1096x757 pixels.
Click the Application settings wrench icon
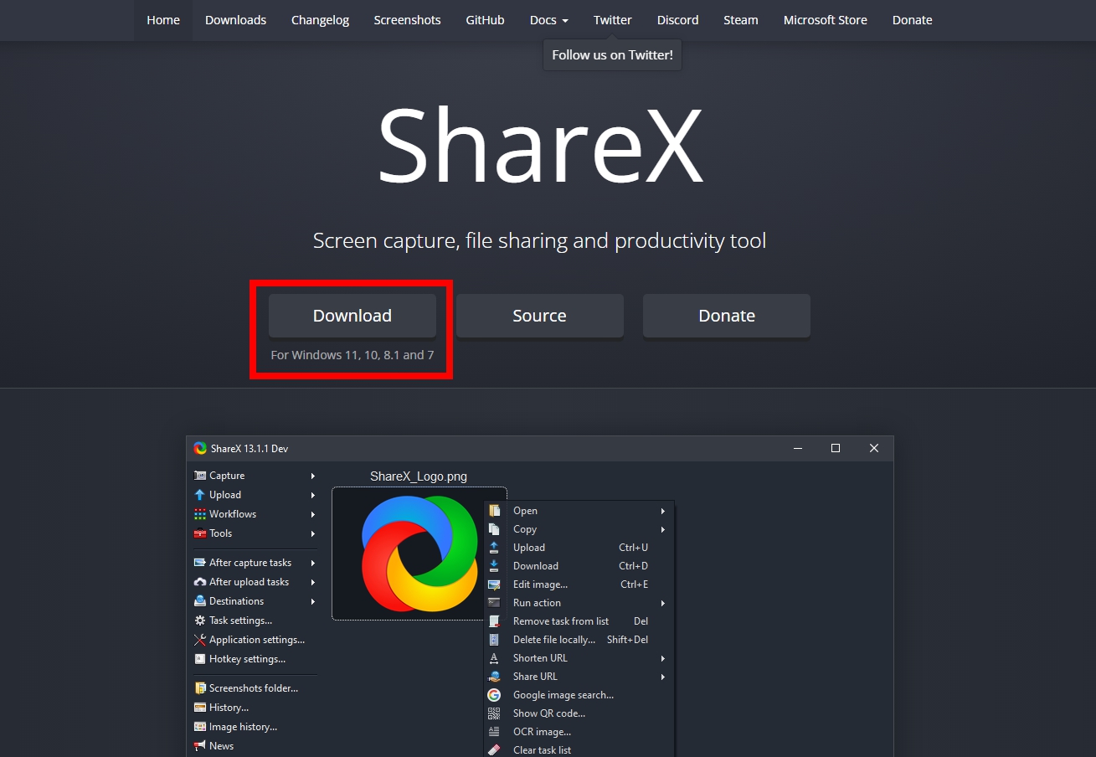coord(200,640)
